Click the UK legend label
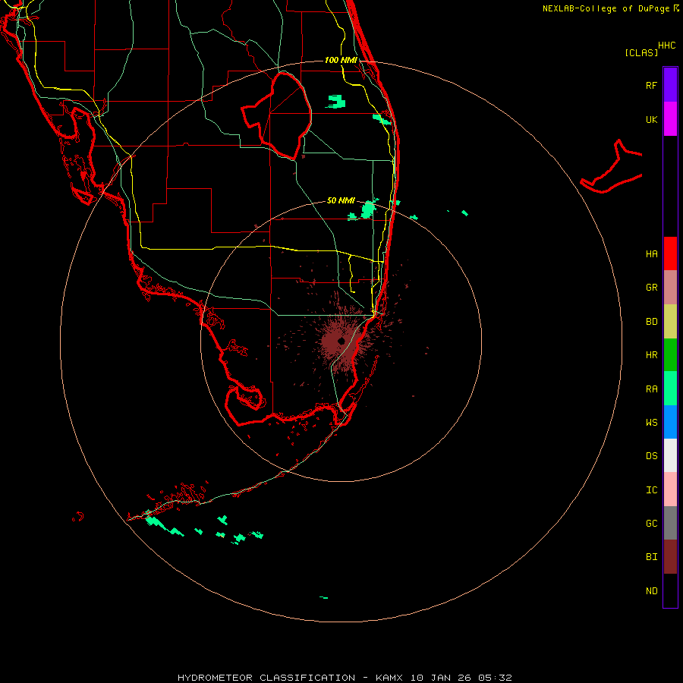This screenshot has height=683, width=683. point(651,119)
